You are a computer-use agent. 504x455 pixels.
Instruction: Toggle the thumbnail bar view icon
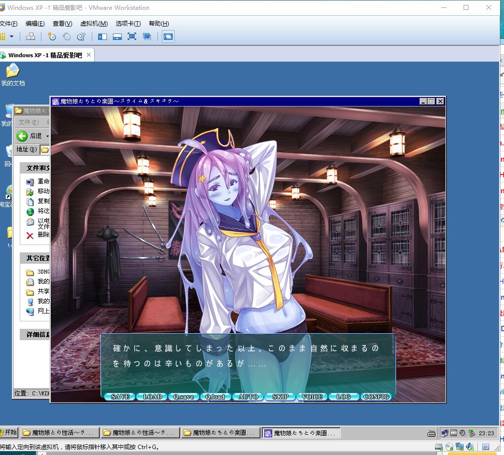[x=117, y=36]
